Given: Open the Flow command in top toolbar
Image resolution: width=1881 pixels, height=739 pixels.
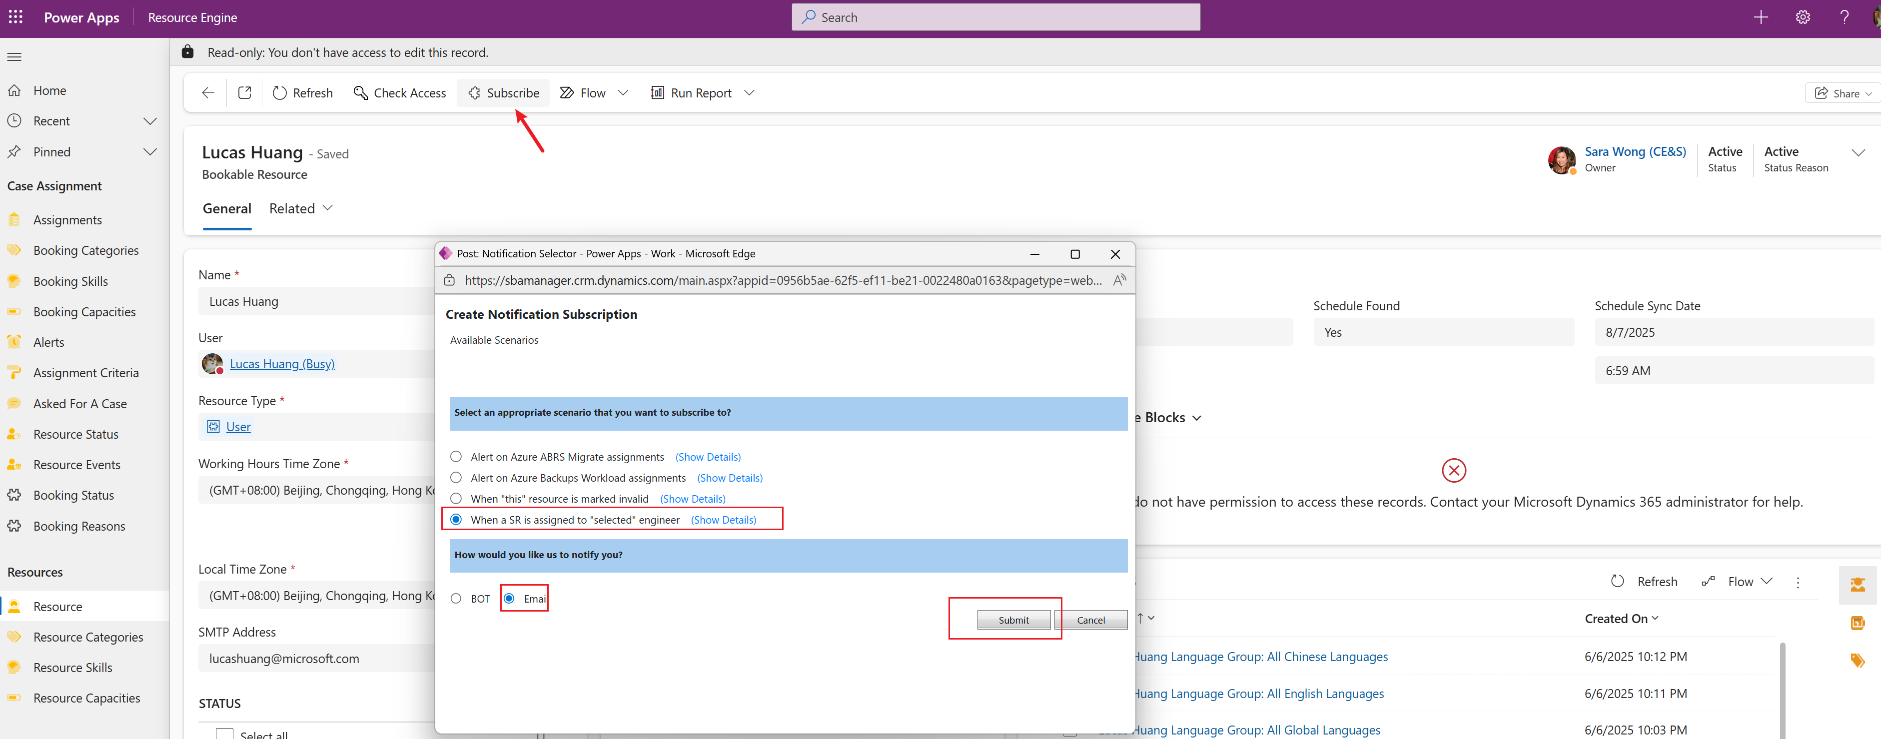Looking at the screenshot, I should pyautogui.click(x=583, y=93).
